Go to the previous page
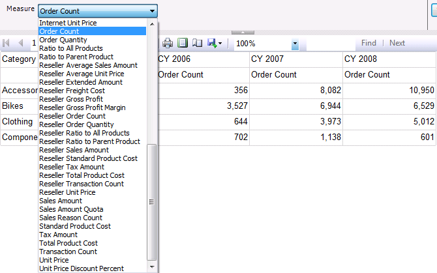Screen dimensions: 437x273 tap(21, 43)
